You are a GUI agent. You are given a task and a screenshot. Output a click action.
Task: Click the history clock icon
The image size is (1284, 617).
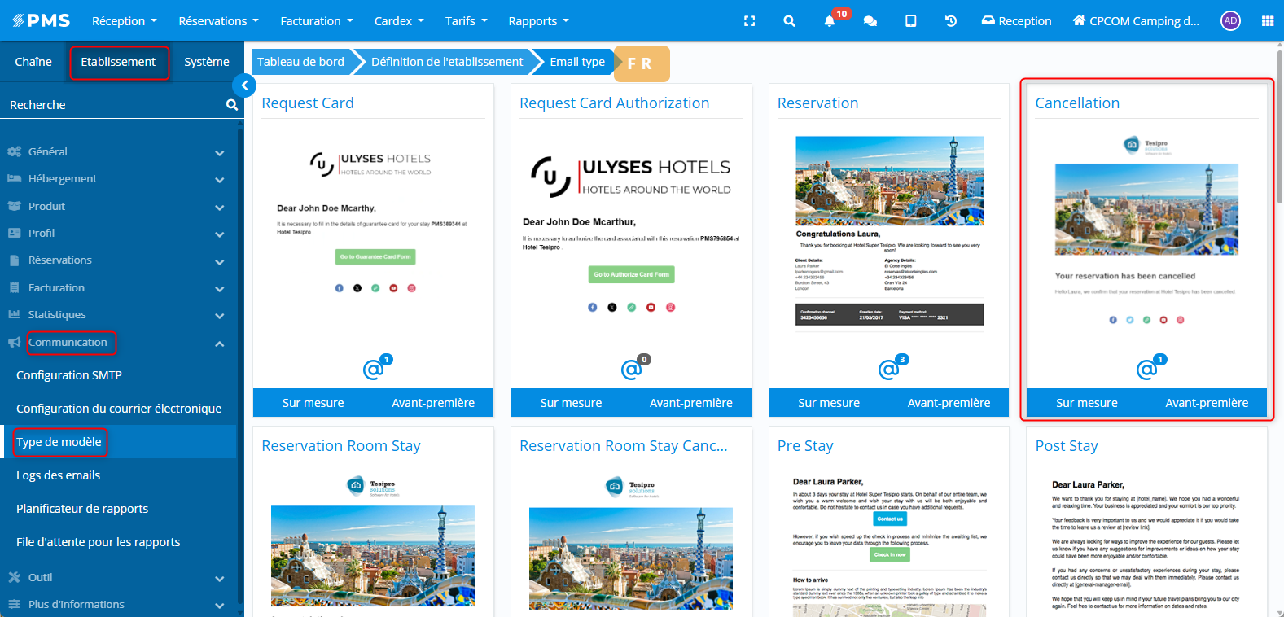pyautogui.click(x=950, y=21)
